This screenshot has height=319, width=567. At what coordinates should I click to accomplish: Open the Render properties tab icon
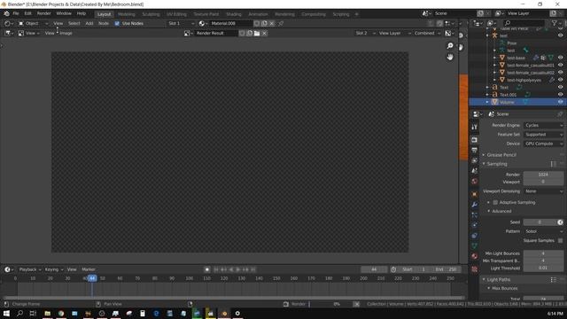(475, 140)
